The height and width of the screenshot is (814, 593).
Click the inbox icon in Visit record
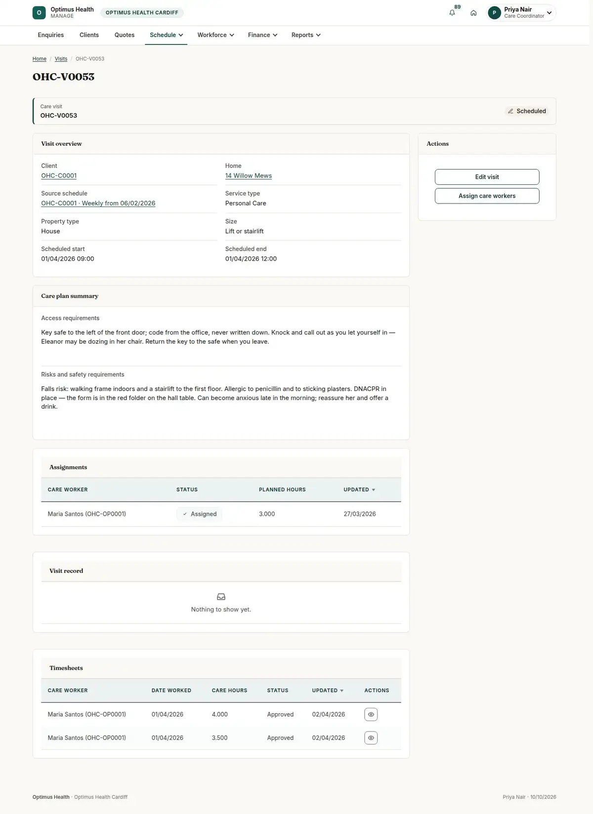221,597
